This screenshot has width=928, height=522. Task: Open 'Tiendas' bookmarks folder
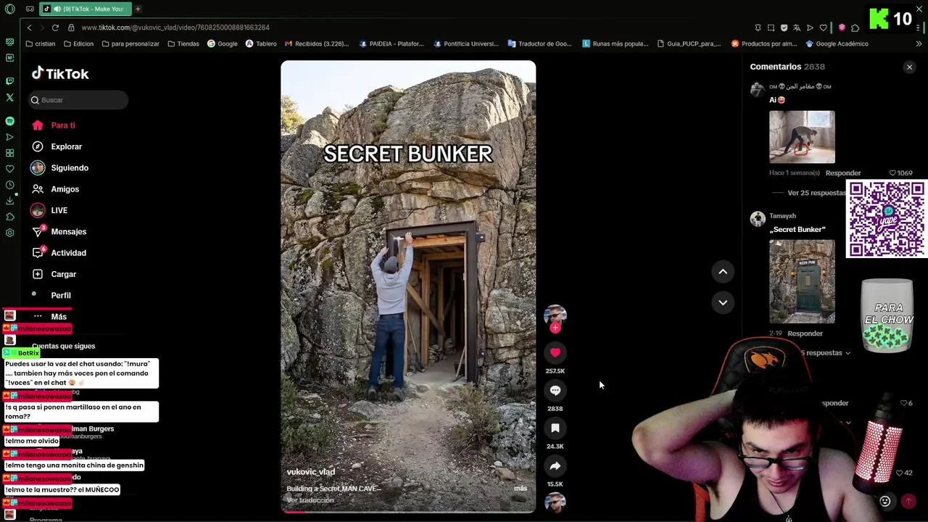183,43
